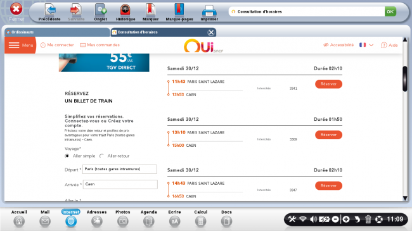Viewport: 412px width, 231px height.
Task: Reserve the 11h43 Paris Saint Lazare train
Action: (x=328, y=84)
